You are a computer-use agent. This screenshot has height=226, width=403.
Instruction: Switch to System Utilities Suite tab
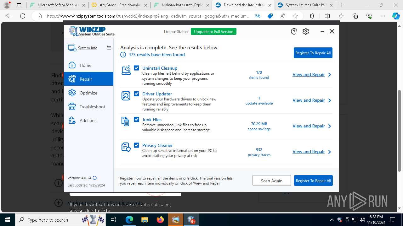(x=305, y=5)
